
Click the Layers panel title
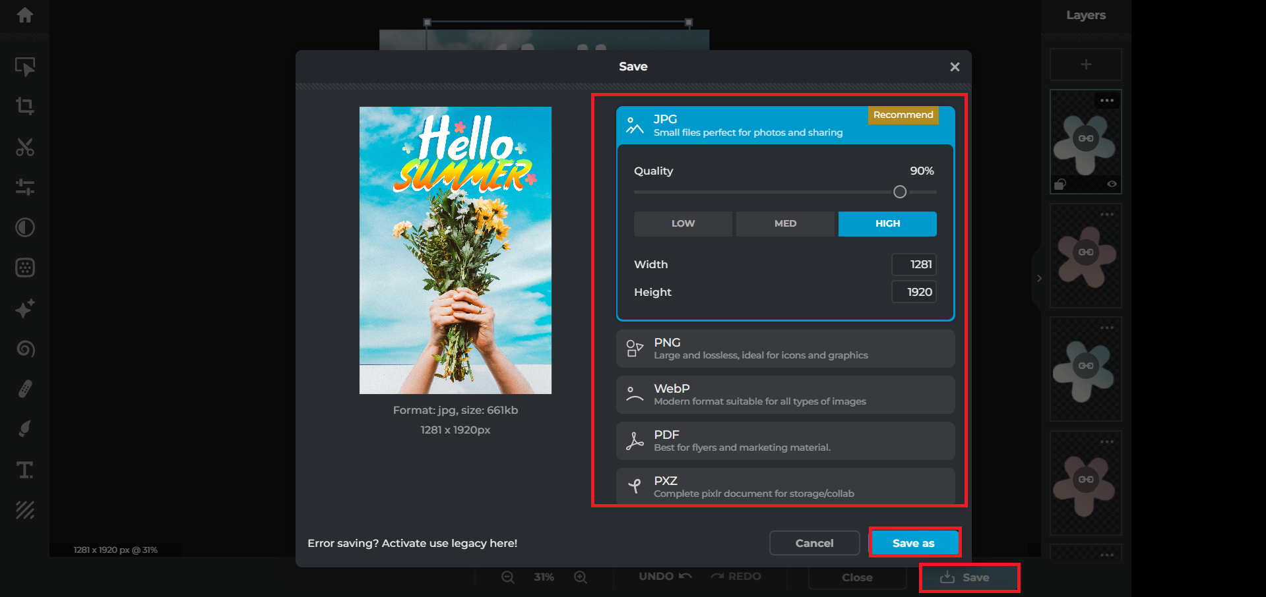pos(1086,15)
